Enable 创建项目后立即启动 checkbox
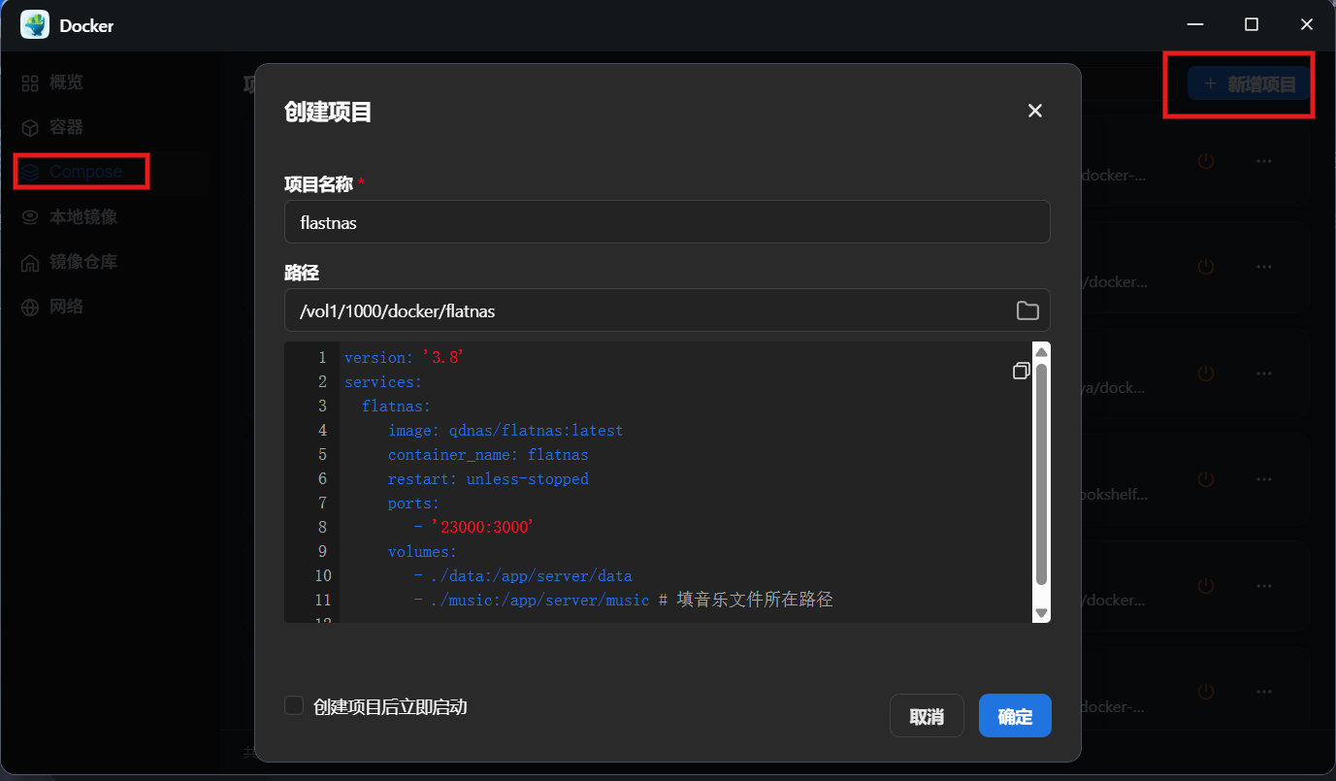This screenshot has width=1336, height=781. [x=294, y=706]
